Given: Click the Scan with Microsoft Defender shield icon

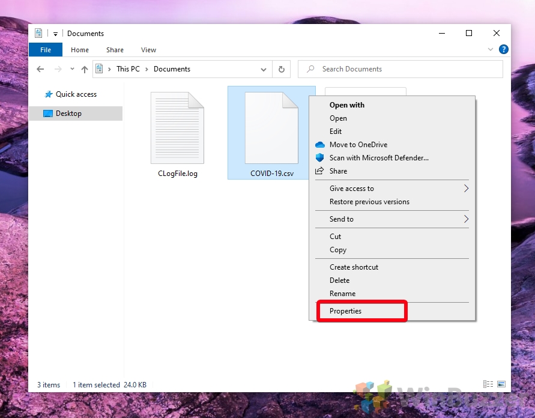Looking at the screenshot, I should [320, 158].
